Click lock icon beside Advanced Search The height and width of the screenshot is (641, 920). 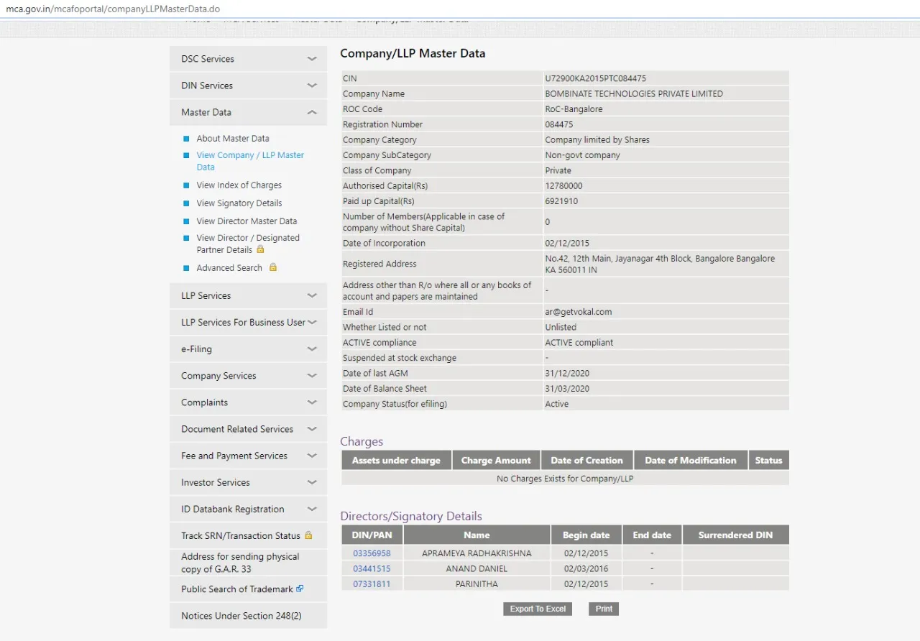tap(272, 267)
